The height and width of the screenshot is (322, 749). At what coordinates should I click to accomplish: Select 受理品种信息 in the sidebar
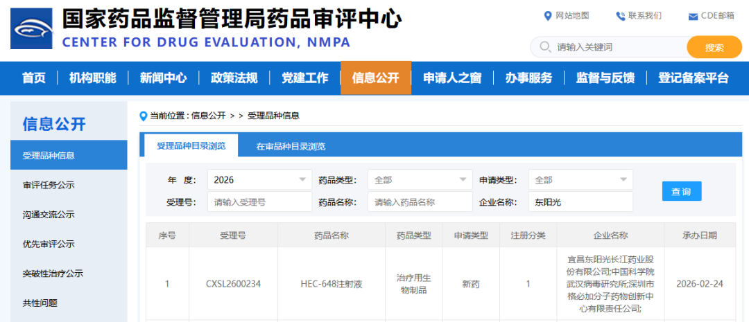69,155
